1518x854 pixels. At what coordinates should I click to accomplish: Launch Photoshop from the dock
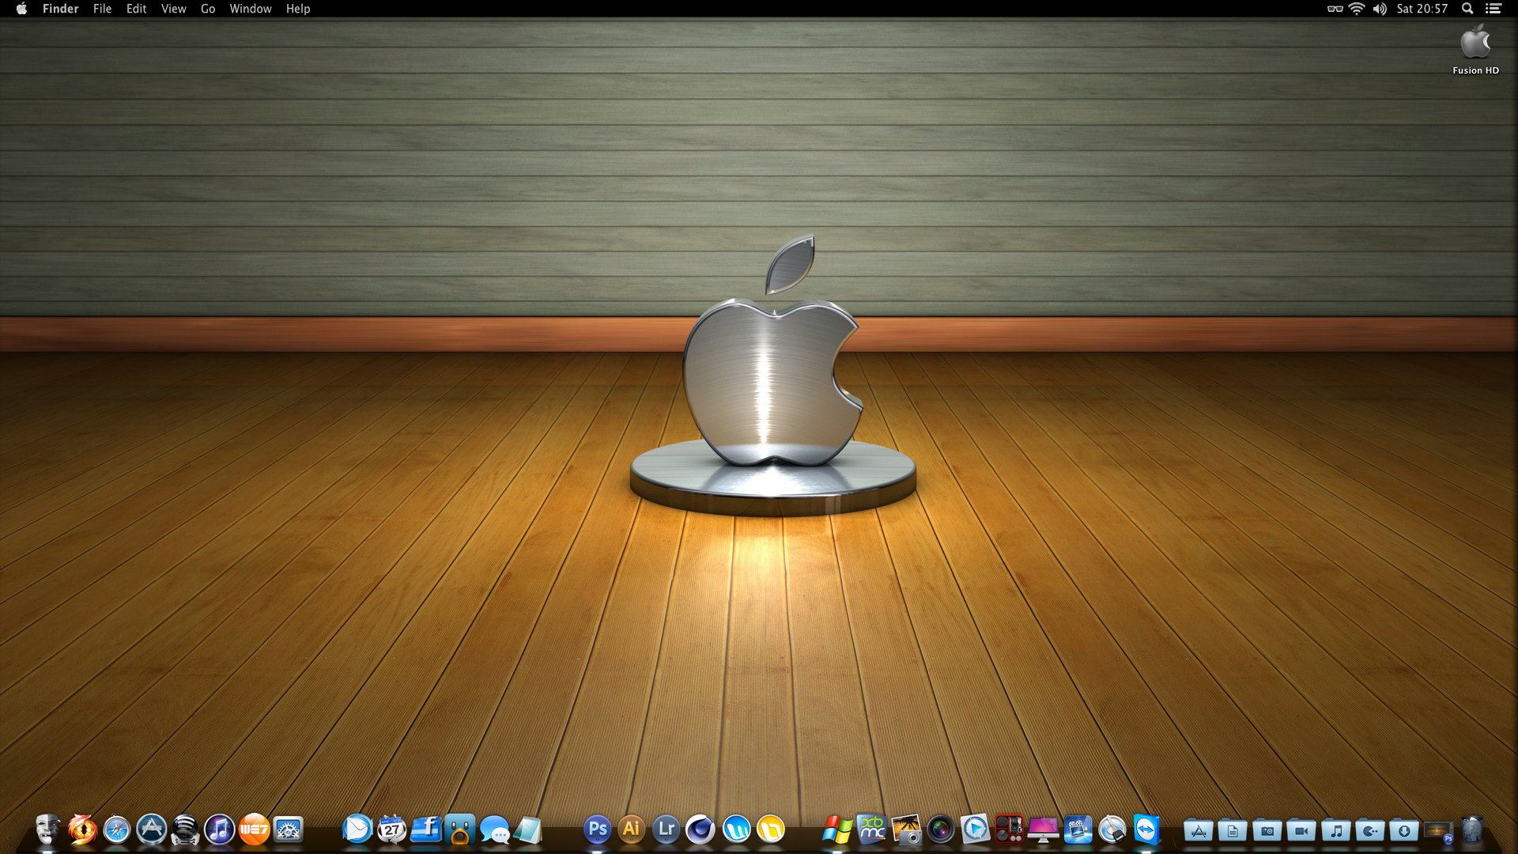(x=598, y=829)
